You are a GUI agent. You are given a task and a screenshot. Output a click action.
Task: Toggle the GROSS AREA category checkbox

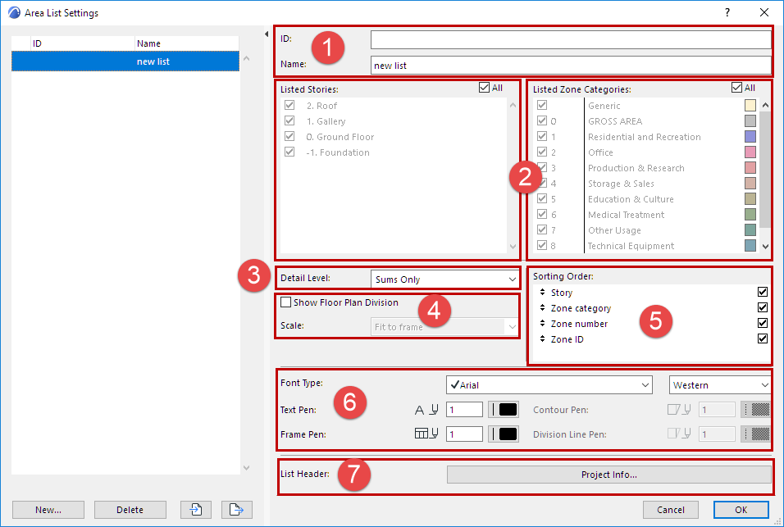[x=542, y=120]
